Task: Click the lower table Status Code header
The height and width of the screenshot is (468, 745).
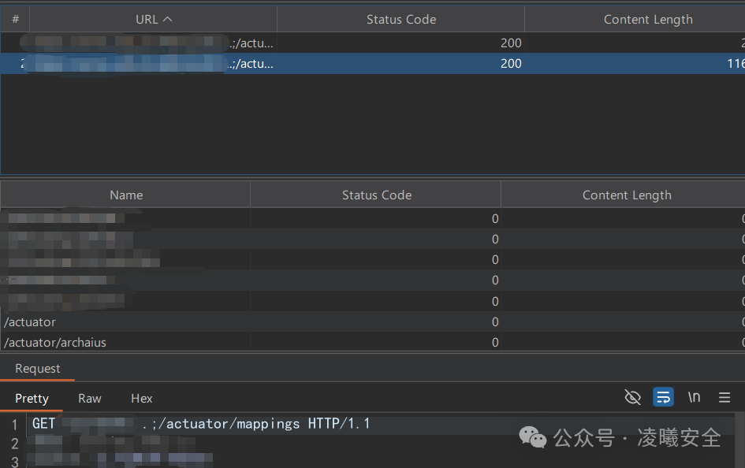Action: click(x=376, y=195)
